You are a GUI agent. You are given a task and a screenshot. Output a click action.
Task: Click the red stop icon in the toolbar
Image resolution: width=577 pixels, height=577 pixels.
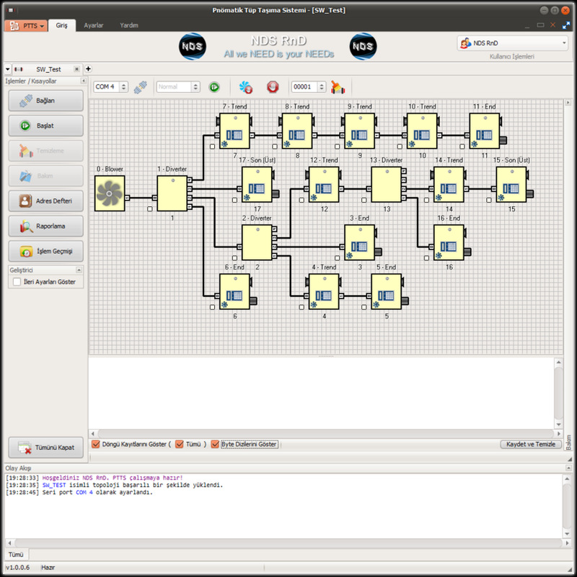point(274,87)
